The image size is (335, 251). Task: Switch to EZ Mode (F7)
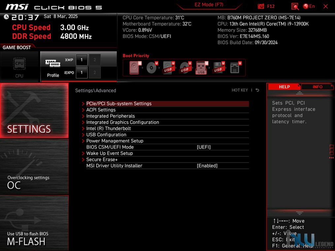(209, 5)
